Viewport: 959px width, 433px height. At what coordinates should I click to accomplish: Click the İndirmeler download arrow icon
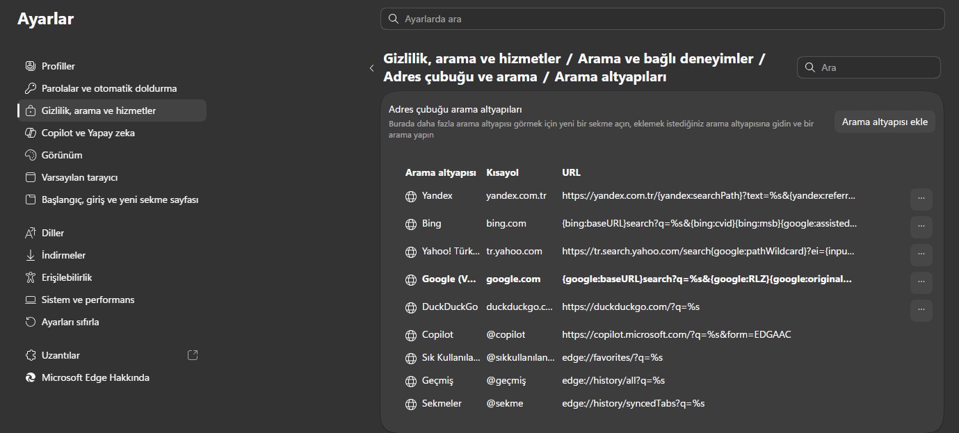[30, 255]
